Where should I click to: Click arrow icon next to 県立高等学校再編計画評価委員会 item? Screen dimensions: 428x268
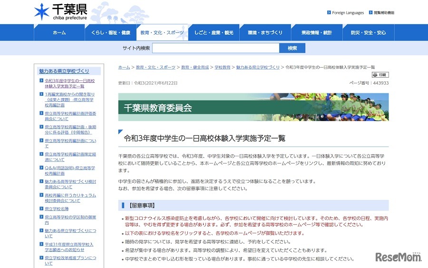pyautogui.click(x=41, y=113)
